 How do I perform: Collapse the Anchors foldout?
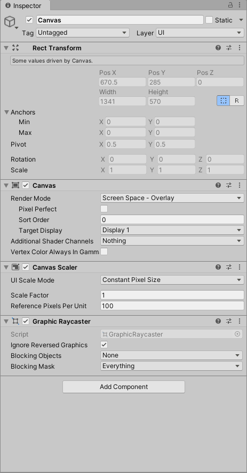6,112
